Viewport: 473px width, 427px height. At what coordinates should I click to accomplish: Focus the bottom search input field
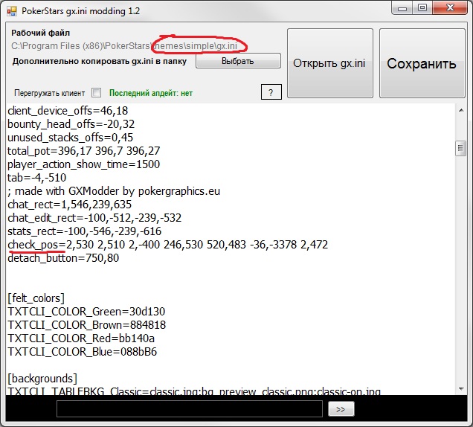pos(190,409)
